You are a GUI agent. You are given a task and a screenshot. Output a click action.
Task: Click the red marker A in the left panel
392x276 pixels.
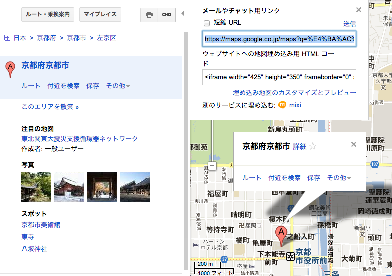(10, 70)
